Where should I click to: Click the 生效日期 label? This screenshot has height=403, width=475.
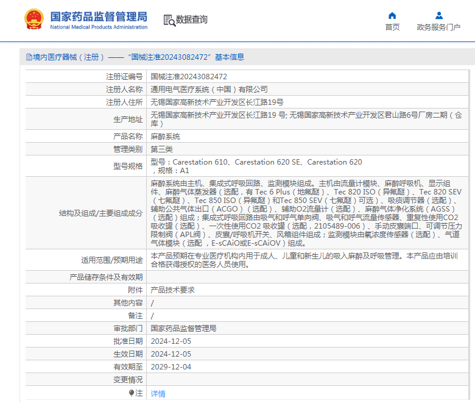click(x=128, y=354)
